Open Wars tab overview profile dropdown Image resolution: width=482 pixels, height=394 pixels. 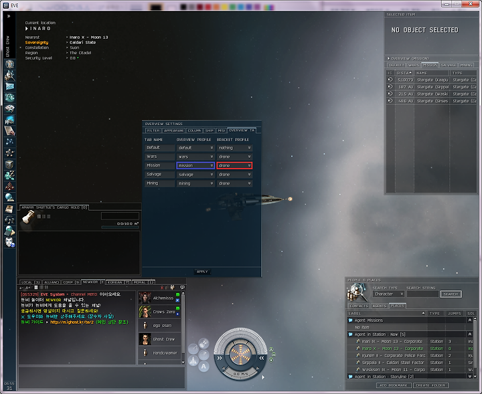pyautogui.click(x=195, y=157)
